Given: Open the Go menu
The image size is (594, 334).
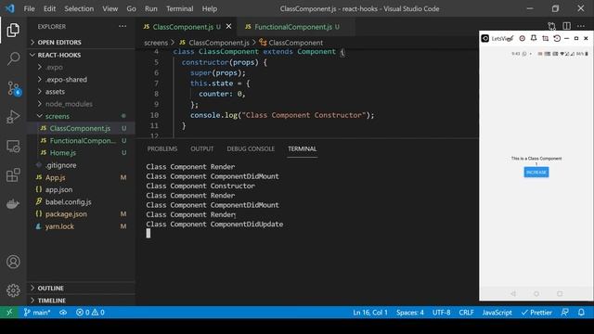Looking at the screenshot, I should point(131,8).
